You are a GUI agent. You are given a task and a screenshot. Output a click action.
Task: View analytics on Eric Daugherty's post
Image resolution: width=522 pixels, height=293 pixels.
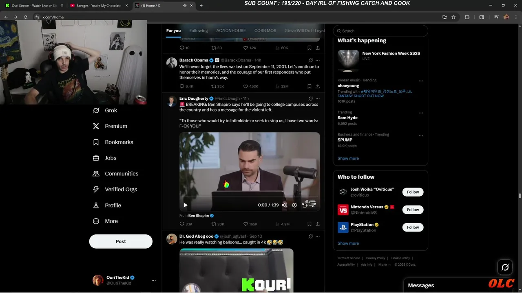282,224
